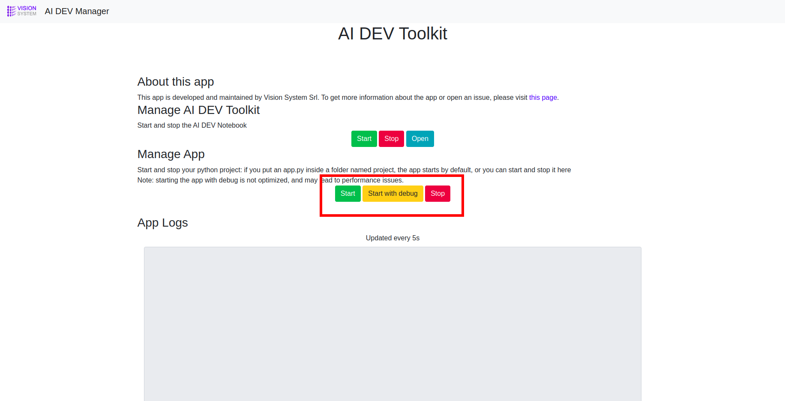Start the AI DEV Notebook

click(x=364, y=139)
